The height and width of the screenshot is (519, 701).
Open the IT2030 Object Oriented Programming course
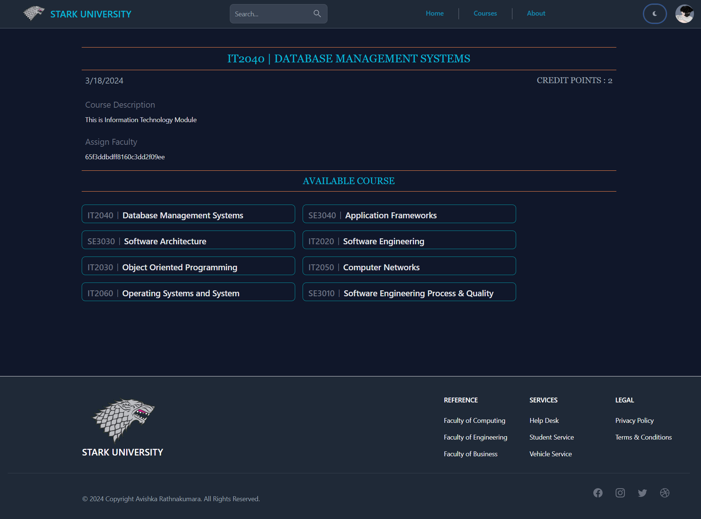188,266
